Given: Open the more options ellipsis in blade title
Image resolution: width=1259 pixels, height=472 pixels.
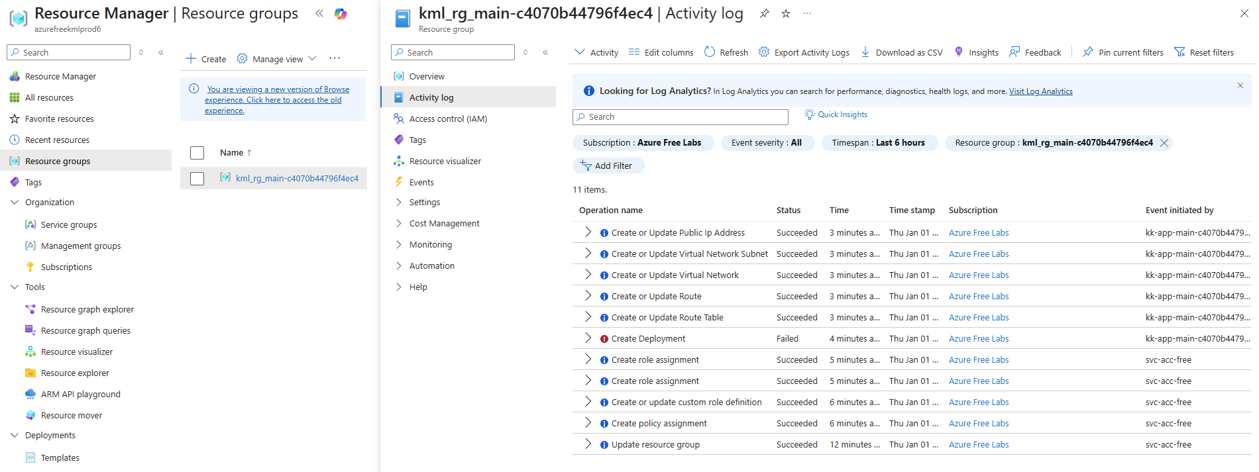Looking at the screenshot, I should [806, 13].
